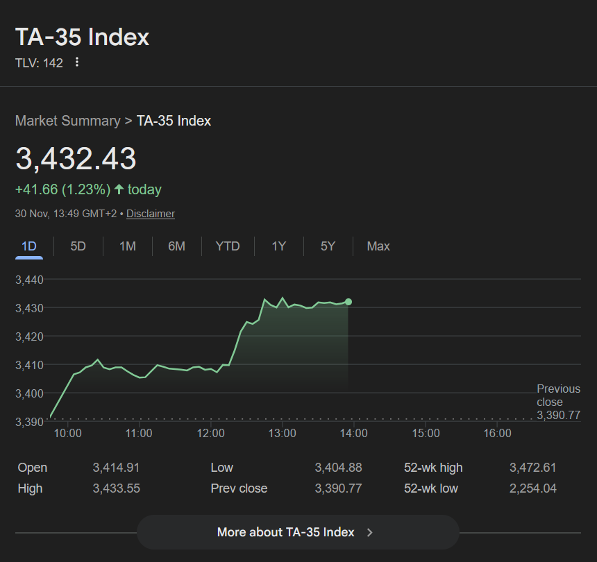View the 5Y chart range
597x562 pixels.
pyautogui.click(x=328, y=246)
